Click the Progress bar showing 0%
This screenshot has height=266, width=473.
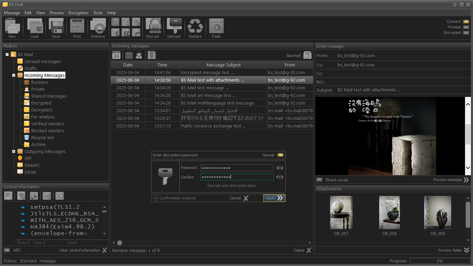point(440,261)
